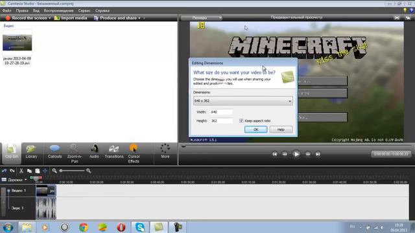
Task: Click the Width input field
Action: pyautogui.click(x=222, y=112)
